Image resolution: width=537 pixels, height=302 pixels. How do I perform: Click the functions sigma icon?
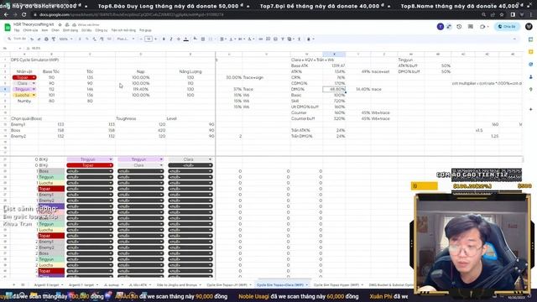299,39
